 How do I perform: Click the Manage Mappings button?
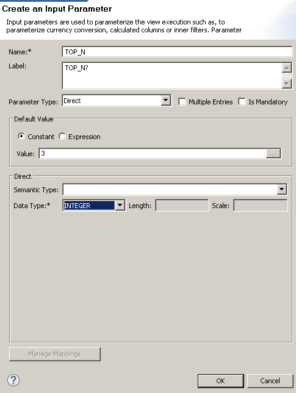(55, 354)
